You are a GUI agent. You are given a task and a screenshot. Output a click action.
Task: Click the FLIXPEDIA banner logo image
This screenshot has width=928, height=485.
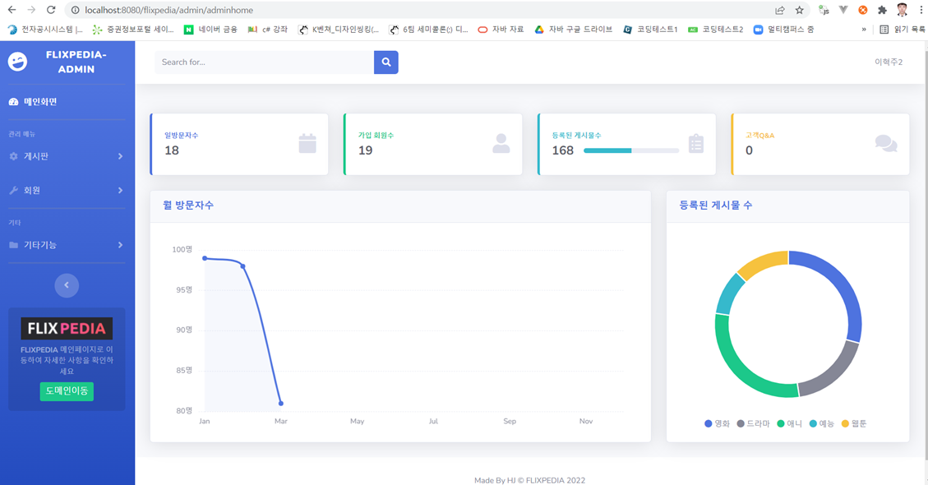(67, 329)
